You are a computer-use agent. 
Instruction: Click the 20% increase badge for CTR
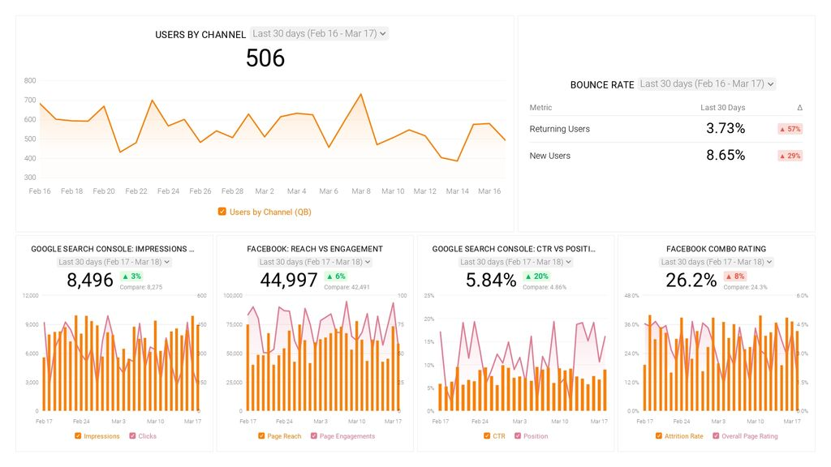(536, 276)
